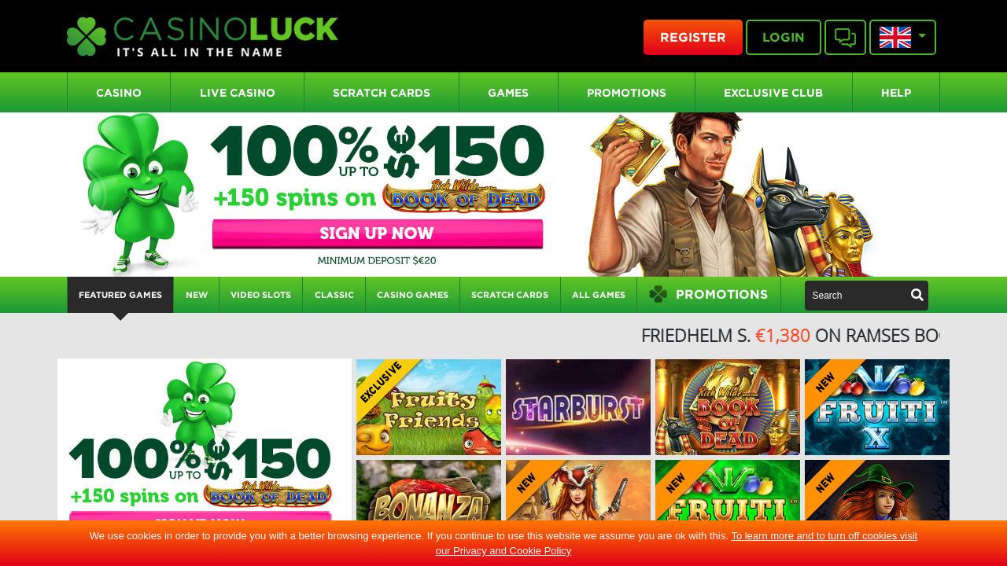The height and width of the screenshot is (566, 1007).
Task: Focus the game Search input field
Action: 858,296
